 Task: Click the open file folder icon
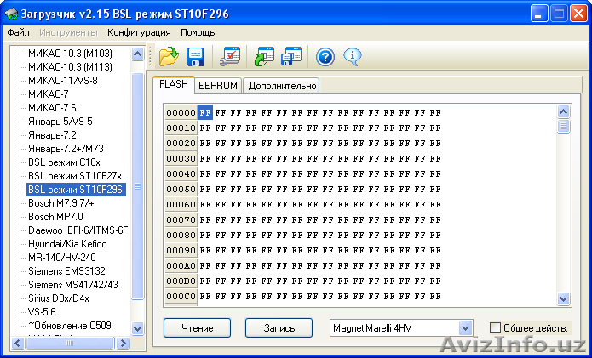point(168,56)
